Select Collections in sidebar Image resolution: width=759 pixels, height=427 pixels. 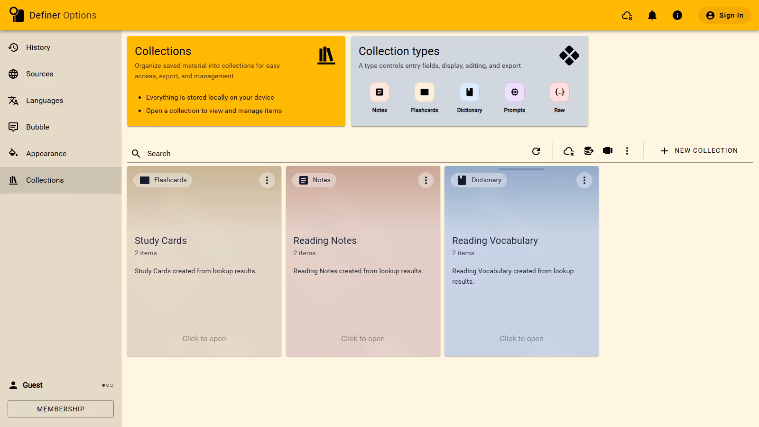(61, 180)
